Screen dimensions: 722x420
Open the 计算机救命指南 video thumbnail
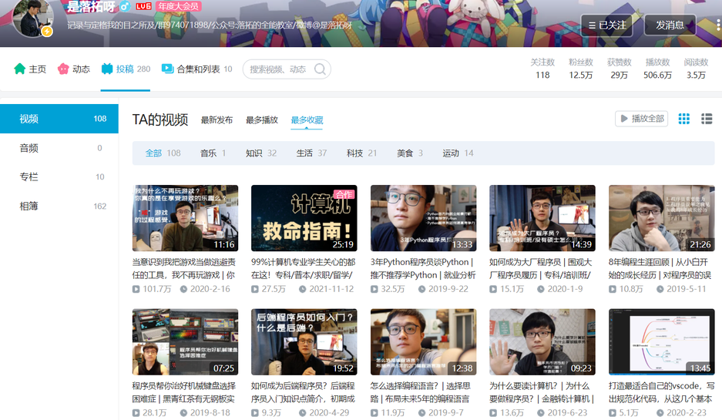click(304, 218)
